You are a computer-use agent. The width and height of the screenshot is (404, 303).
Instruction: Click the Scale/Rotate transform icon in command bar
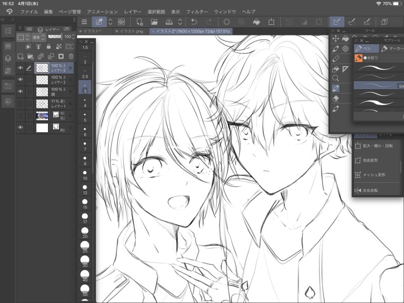coord(271,22)
